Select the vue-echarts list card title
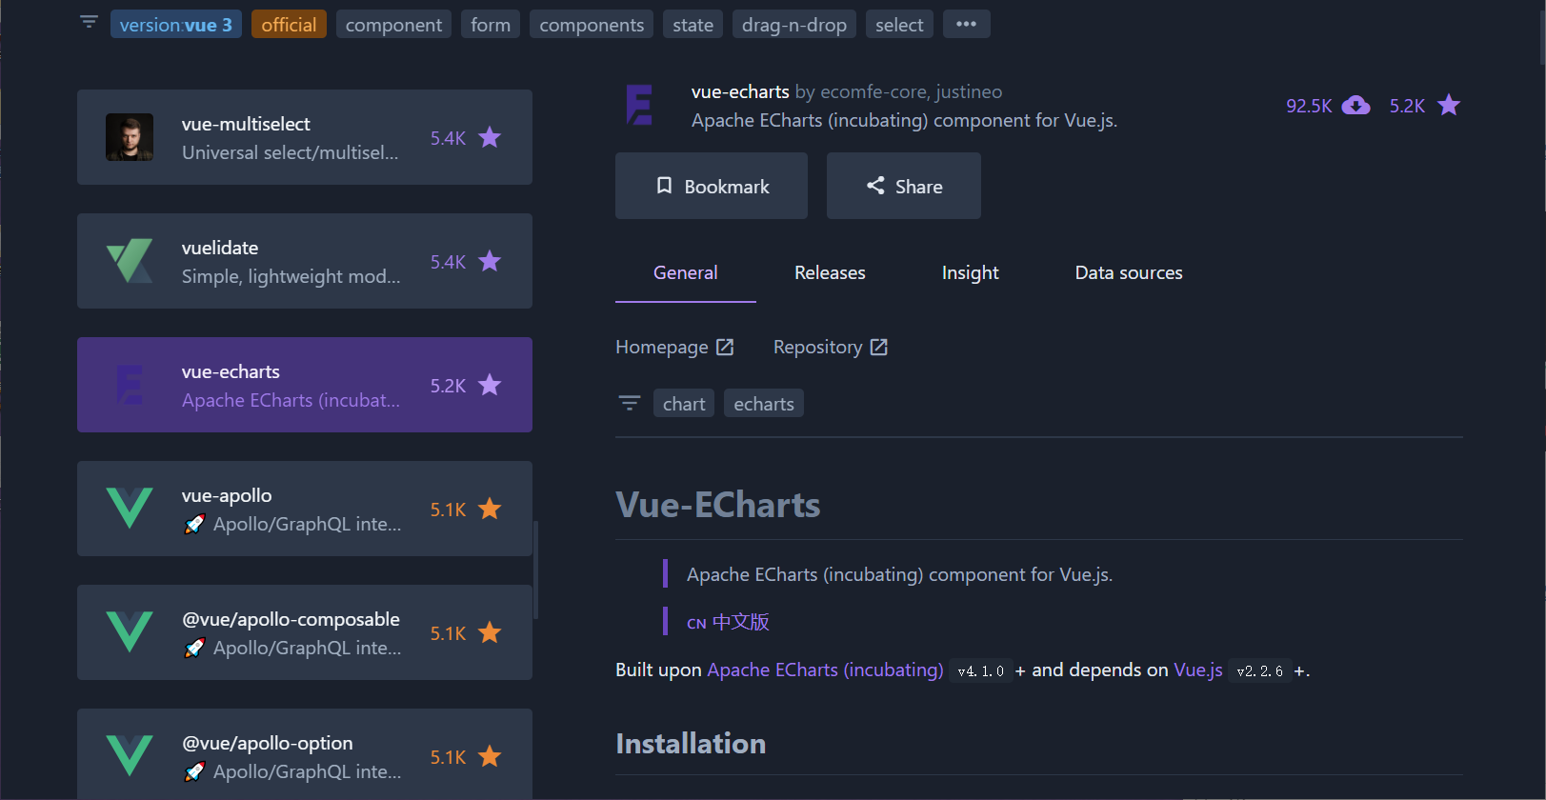 coord(231,371)
